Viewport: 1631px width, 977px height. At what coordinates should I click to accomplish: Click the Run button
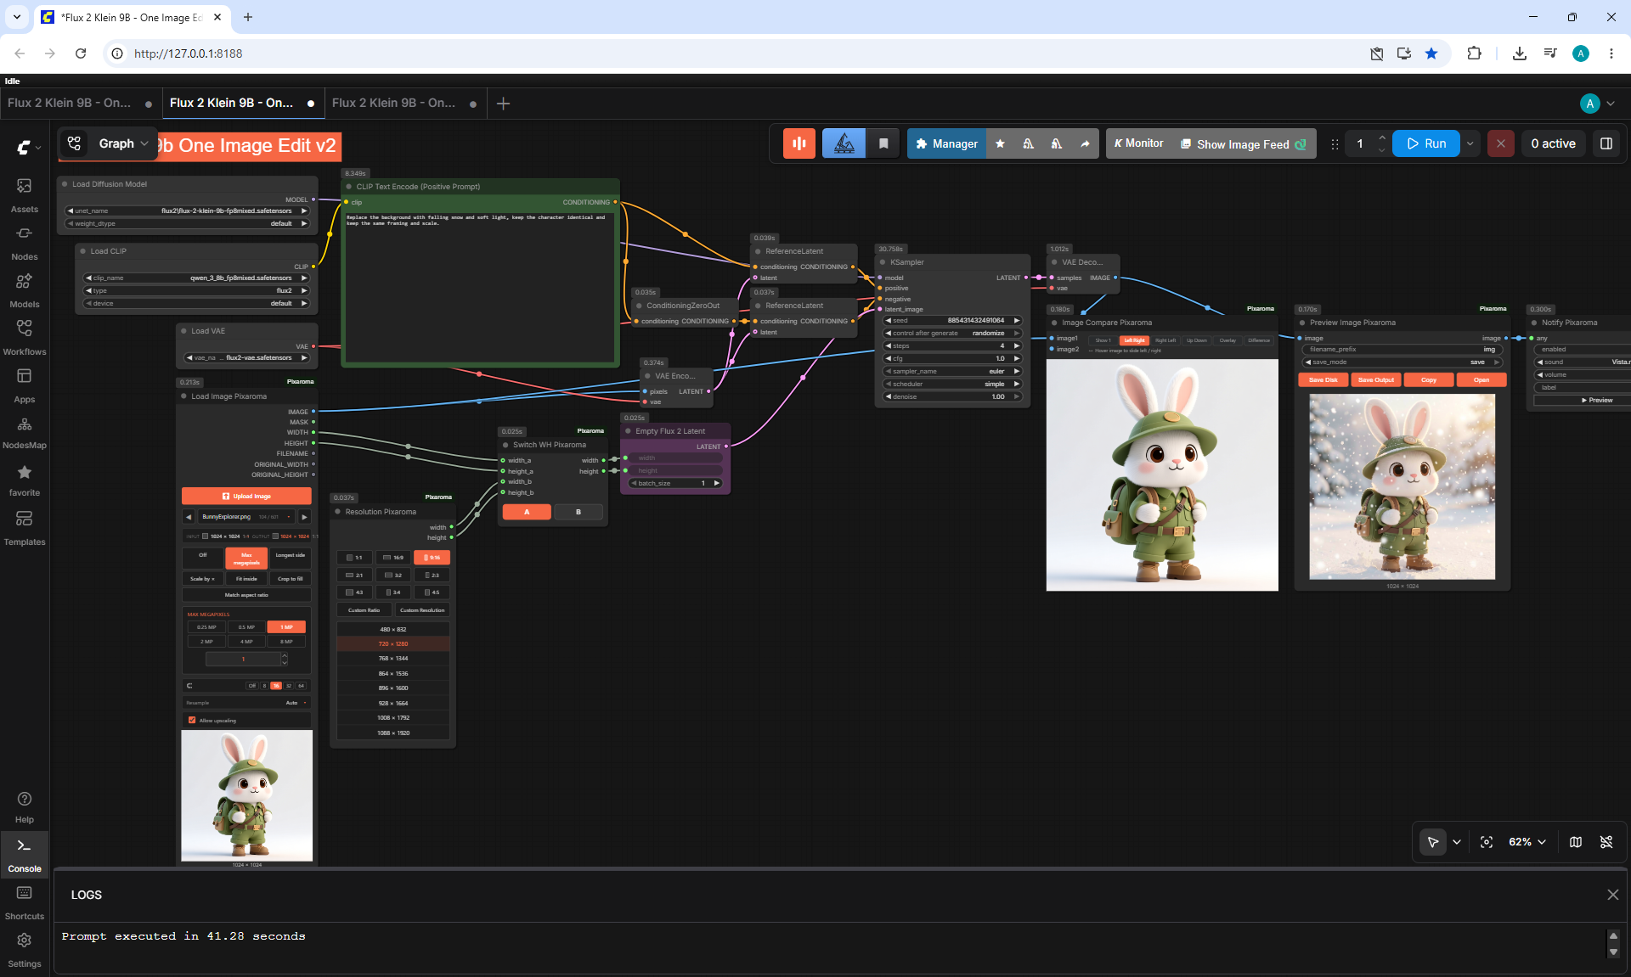pos(1427,143)
